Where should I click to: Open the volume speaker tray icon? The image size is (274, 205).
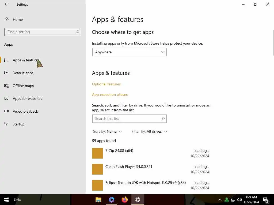coord(239,200)
